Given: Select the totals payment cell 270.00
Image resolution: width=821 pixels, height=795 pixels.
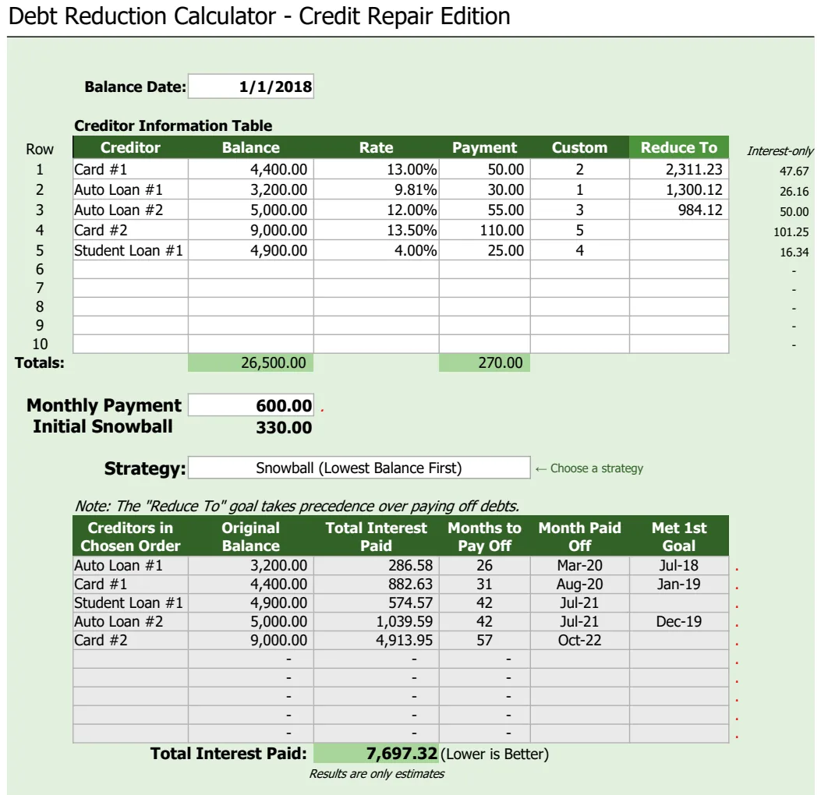Looking at the screenshot, I should pos(485,362).
